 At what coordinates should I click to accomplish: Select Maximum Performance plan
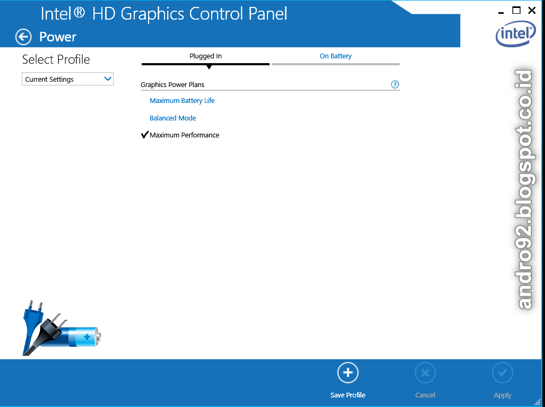(x=184, y=135)
